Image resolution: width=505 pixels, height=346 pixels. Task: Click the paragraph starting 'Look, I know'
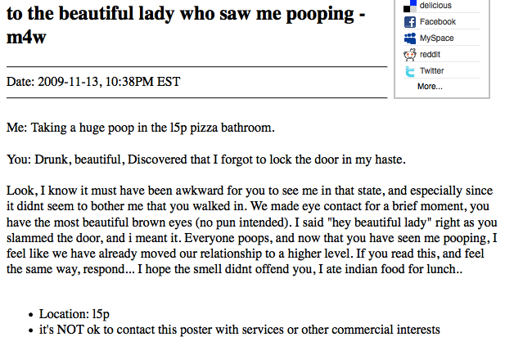252,230
